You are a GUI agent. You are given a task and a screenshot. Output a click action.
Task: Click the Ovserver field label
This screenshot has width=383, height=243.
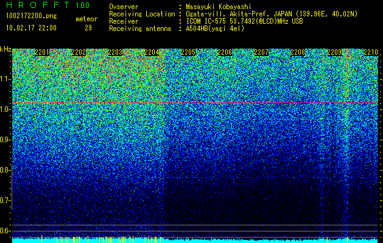tap(124, 7)
